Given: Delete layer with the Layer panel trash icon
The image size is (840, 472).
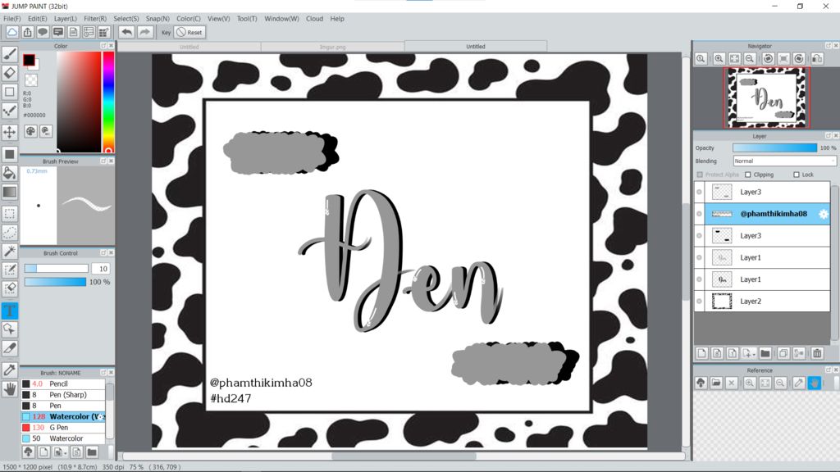Looking at the screenshot, I should pos(817,353).
